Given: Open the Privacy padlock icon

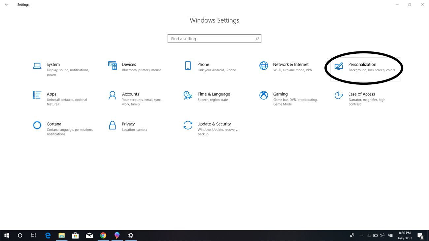Looking at the screenshot, I should [112, 125].
